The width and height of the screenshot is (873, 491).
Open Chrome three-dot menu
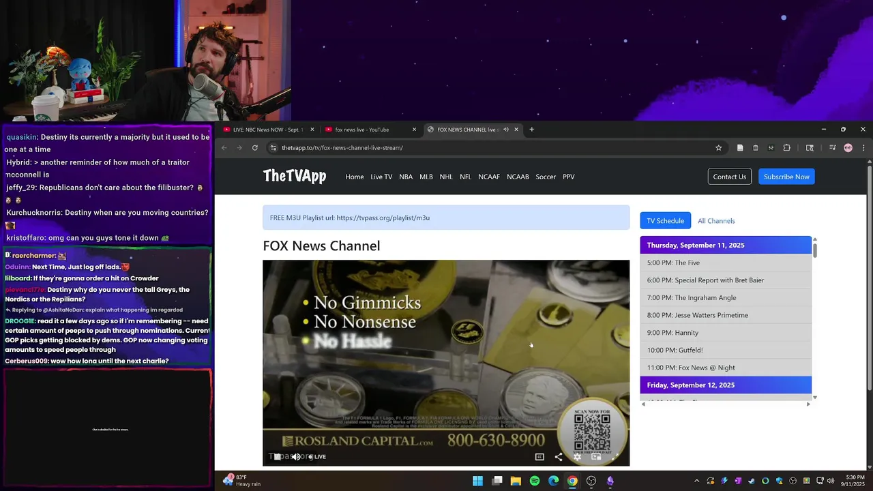point(863,148)
